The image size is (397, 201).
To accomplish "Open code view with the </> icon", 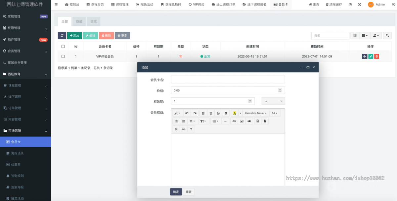I will (183, 129).
